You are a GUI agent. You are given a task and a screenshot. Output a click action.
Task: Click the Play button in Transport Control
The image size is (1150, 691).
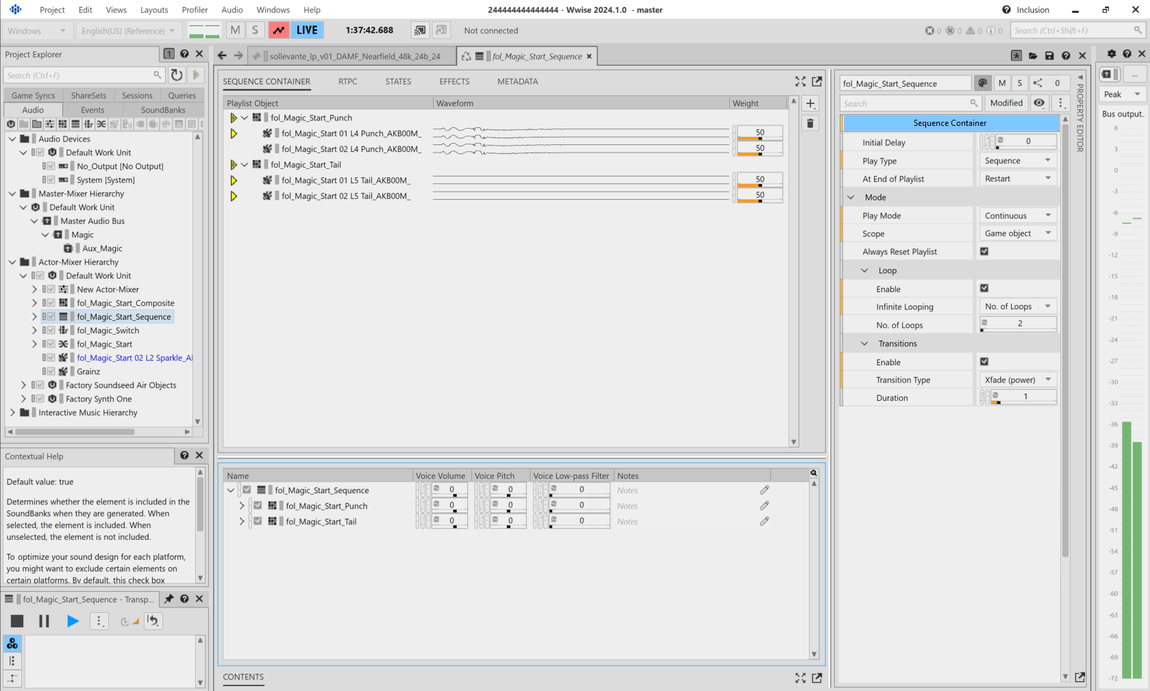point(73,621)
